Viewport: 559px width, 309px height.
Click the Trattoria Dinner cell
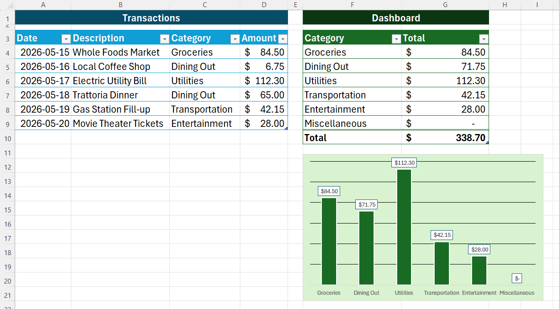120,95
